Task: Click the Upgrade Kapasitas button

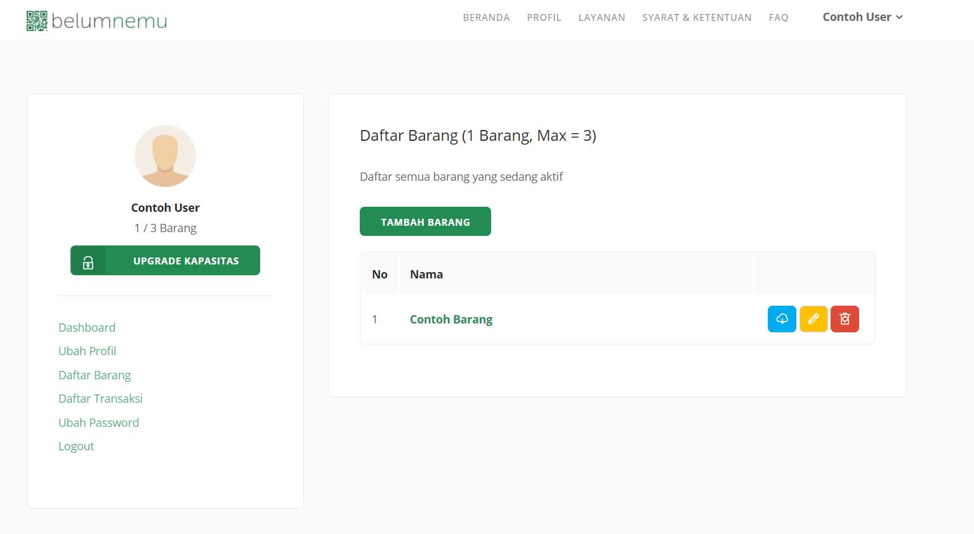Action: (x=165, y=261)
